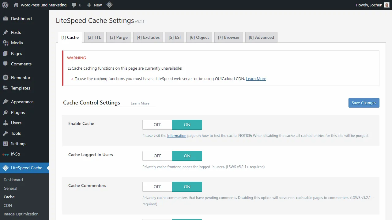Turn Enable Cache ON
This screenshot has height=220, width=392.
coord(187,125)
